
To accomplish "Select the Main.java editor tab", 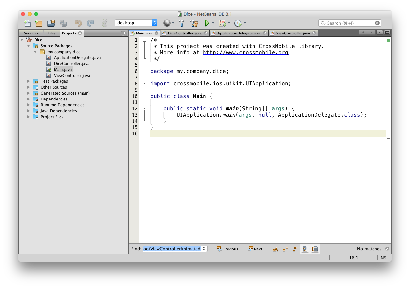I will [144, 33].
